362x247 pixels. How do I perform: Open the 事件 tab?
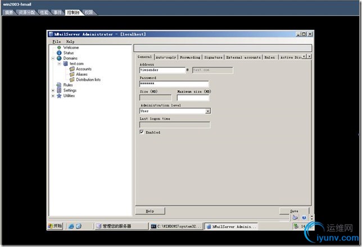(x=58, y=12)
